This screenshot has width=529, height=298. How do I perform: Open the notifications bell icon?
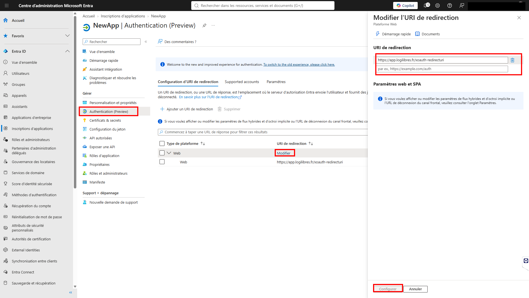pos(426,6)
